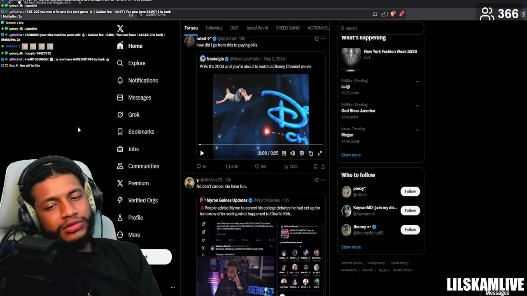Image resolution: width=527 pixels, height=296 pixels.
Task: Reply to the rated post (45 replies)
Action: pos(201,166)
